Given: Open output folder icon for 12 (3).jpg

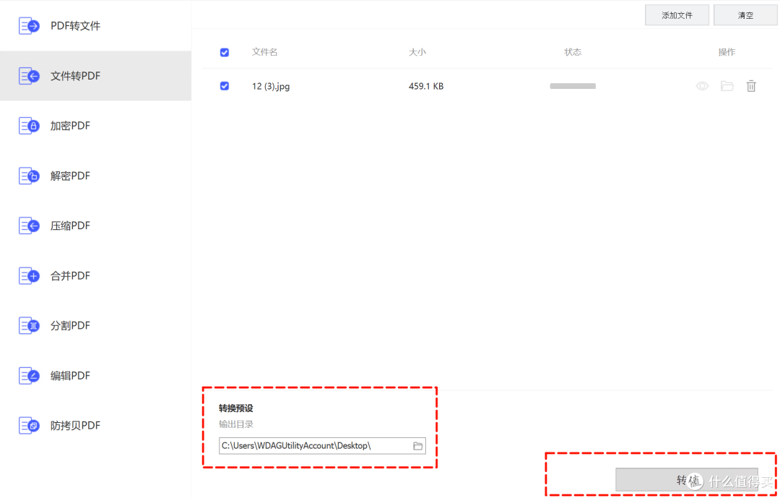Looking at the screenshot, I should [727, 86].
